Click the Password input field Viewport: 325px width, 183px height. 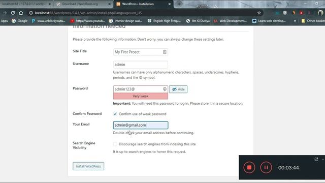pyautogui.click(x=141, y=89)
